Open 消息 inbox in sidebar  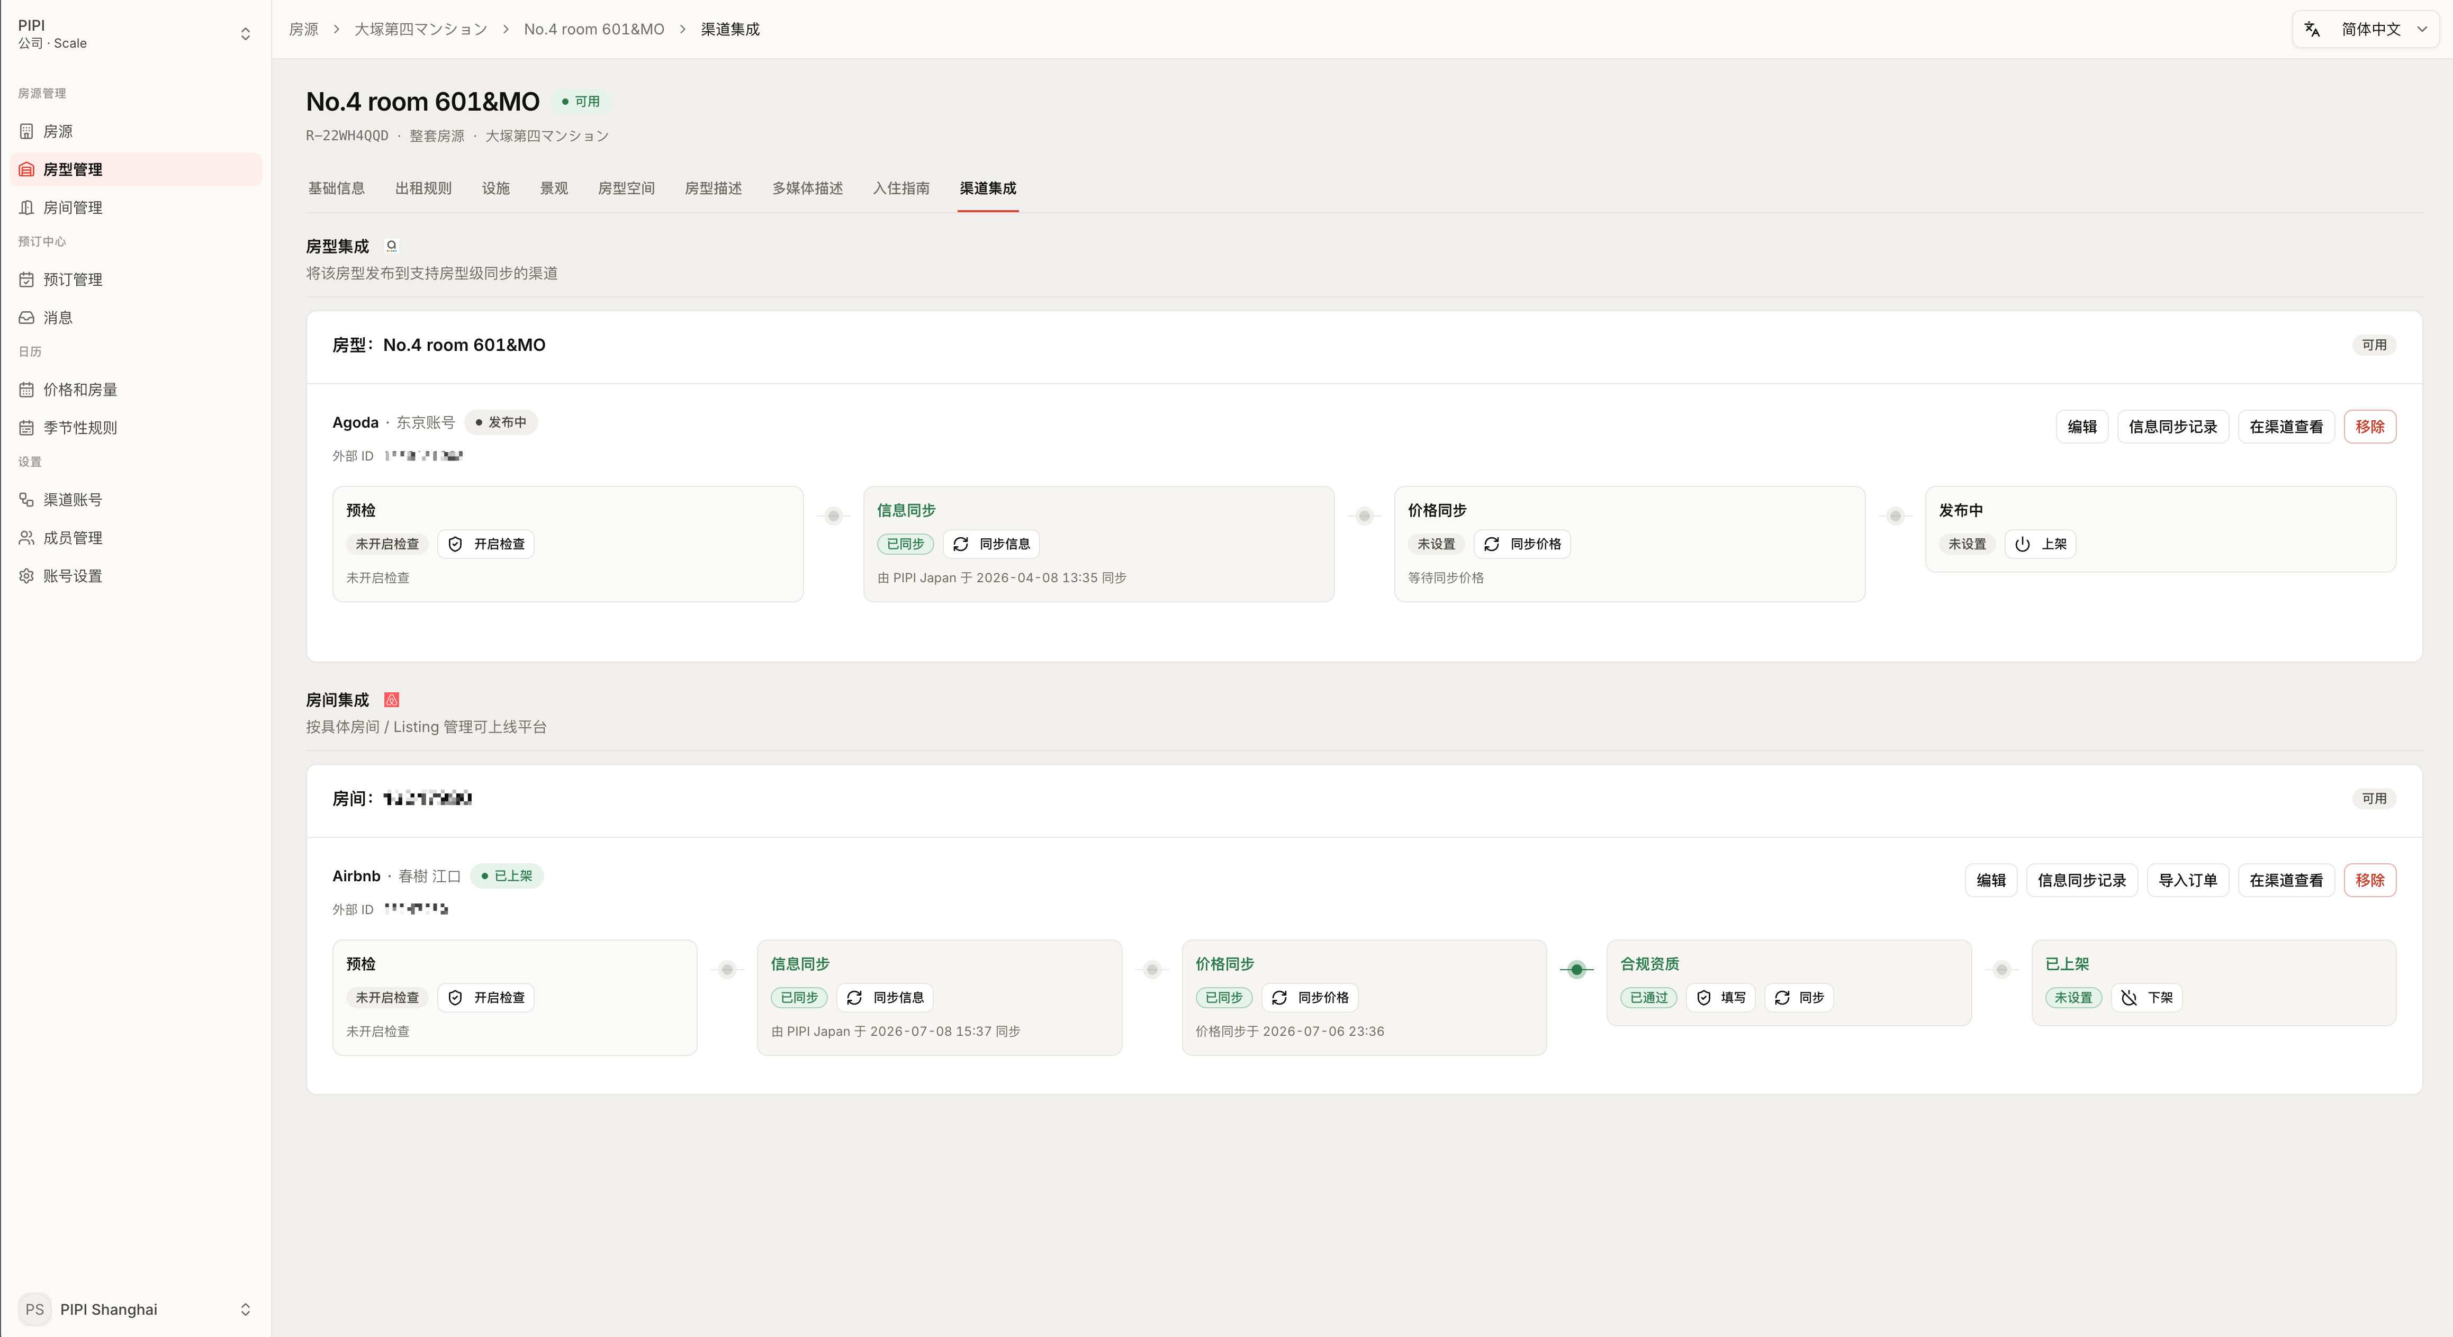point(135,318)
